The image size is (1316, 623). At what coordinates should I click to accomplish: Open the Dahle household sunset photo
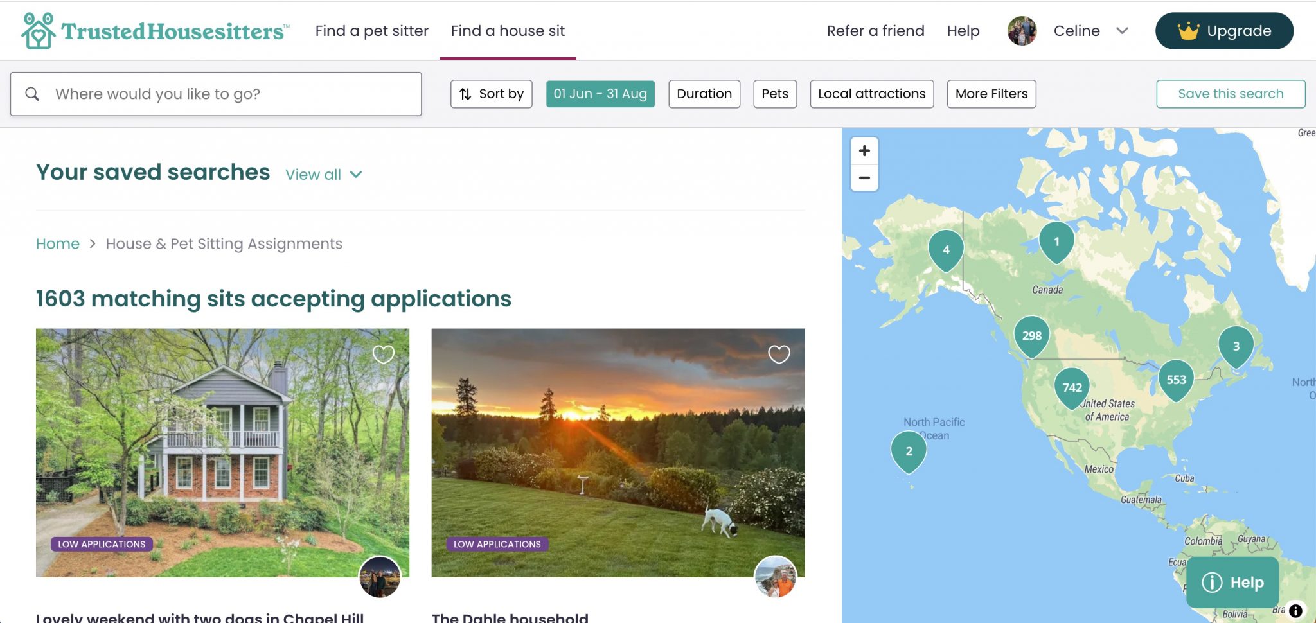(x=618, y=453)
